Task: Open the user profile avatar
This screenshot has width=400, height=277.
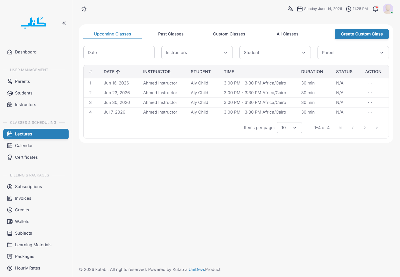Action: click(x=388, y=9)
